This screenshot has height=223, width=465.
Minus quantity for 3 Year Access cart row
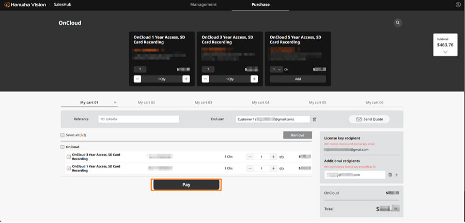(x=250, y=157)
